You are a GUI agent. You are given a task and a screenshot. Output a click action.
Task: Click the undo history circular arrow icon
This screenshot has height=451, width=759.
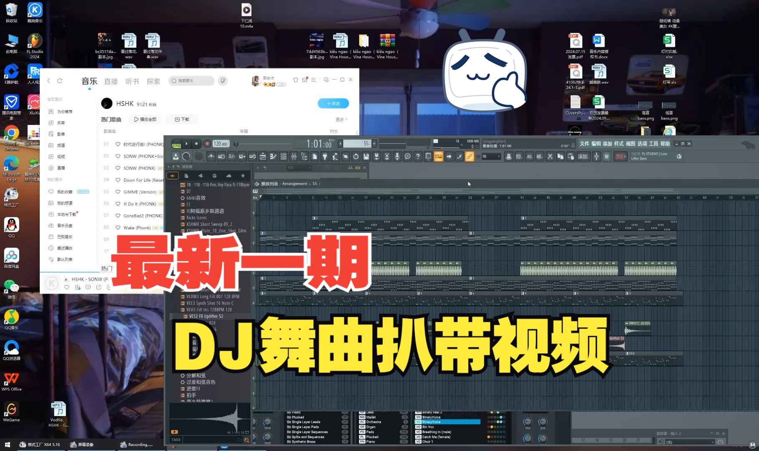(x=356, y=156)
